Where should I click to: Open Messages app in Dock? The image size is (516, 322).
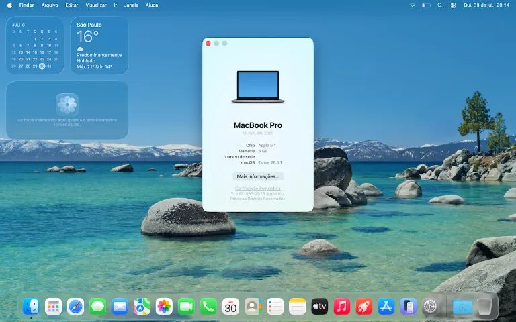[x=97, y=306]
